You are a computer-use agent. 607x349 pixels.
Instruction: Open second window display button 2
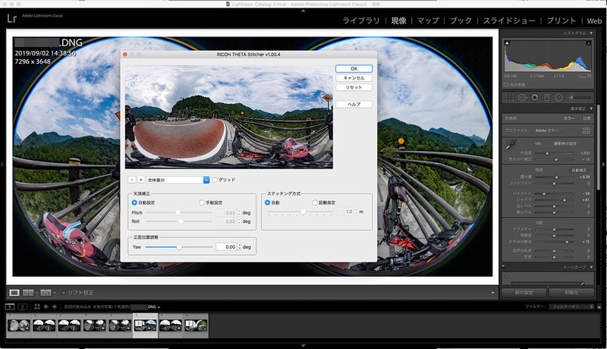(23, 307)
